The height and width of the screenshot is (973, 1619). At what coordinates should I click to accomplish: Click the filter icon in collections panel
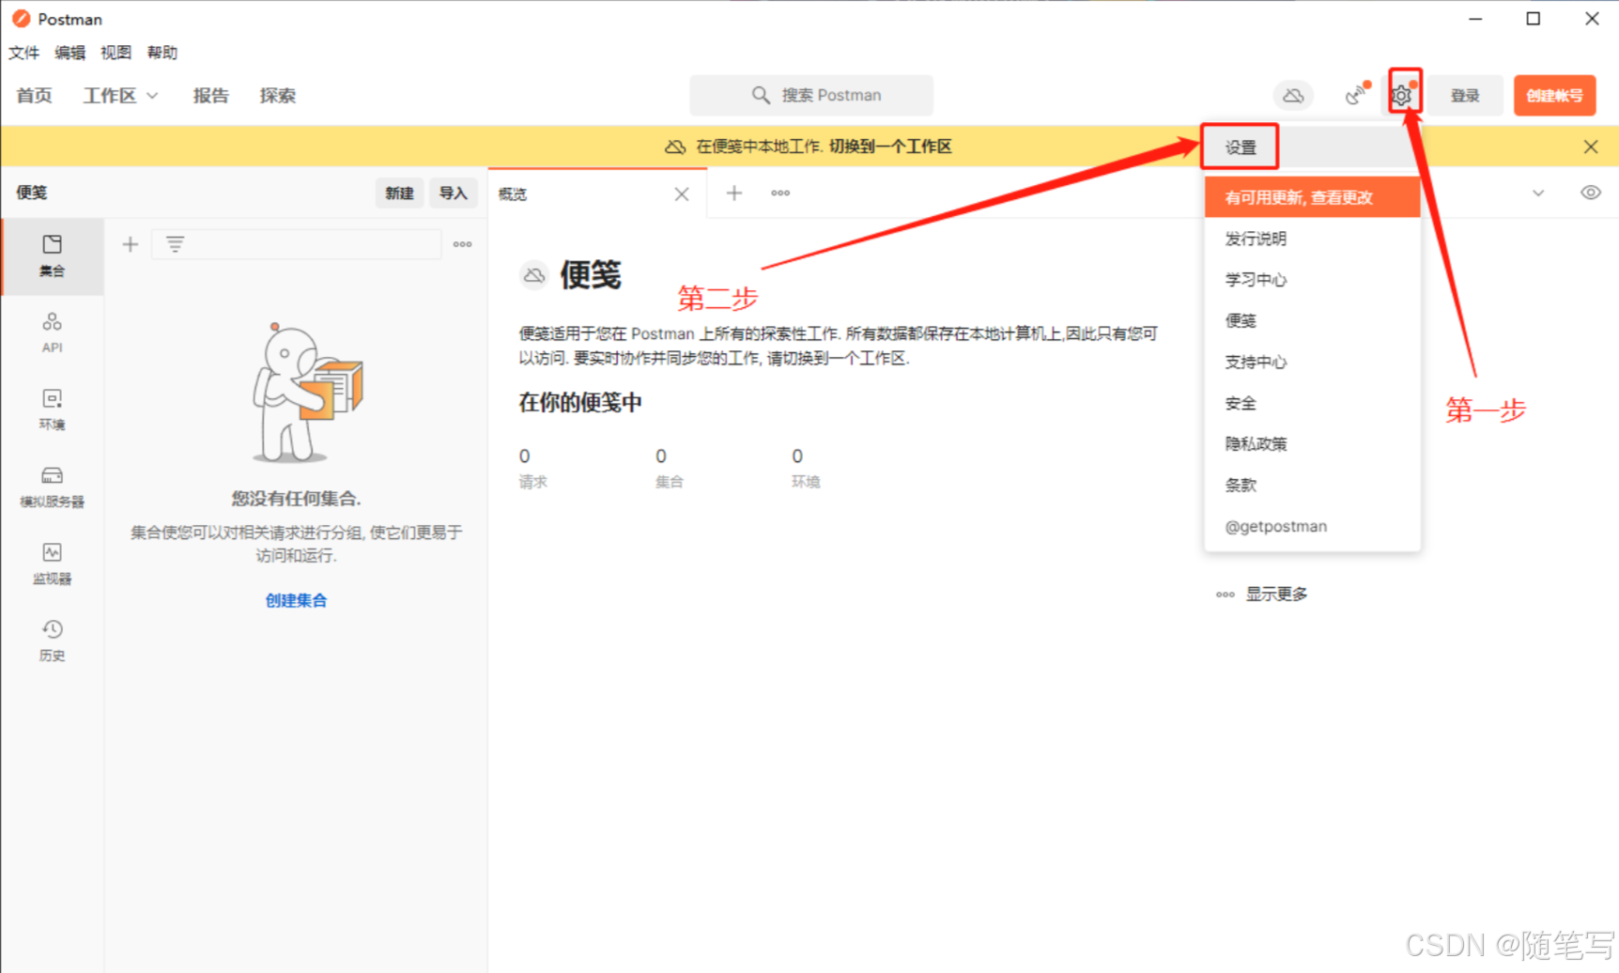(175, 244)
